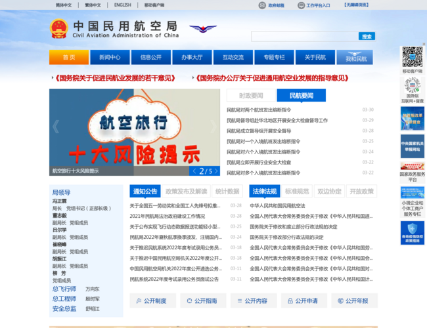Click the 搜索 search button
The image size is (427, 328).
click(x=367, y=37)
